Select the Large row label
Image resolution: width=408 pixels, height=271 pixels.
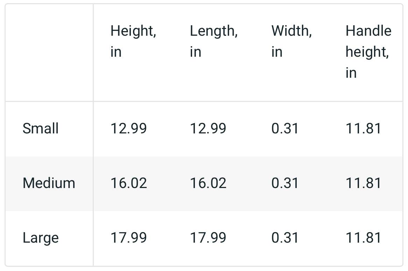point(41,238)
